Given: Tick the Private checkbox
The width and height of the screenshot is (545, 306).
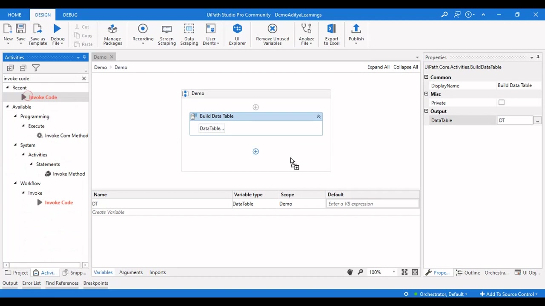Looking at the screenshot, I should 502,102.
